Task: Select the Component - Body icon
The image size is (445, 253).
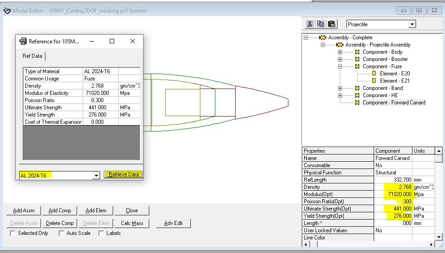Action: 357,52
